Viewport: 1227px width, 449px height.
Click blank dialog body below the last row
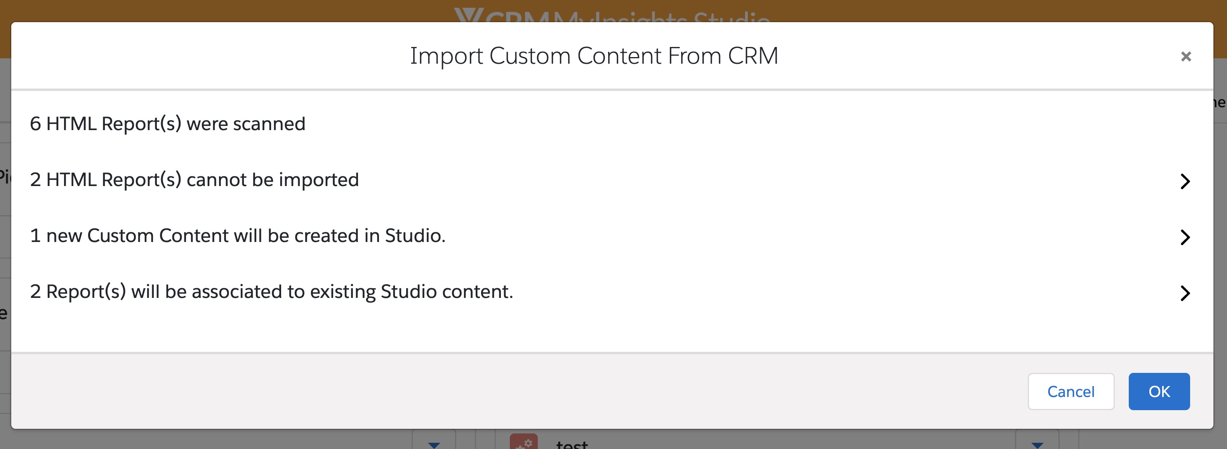coord(572,329)
